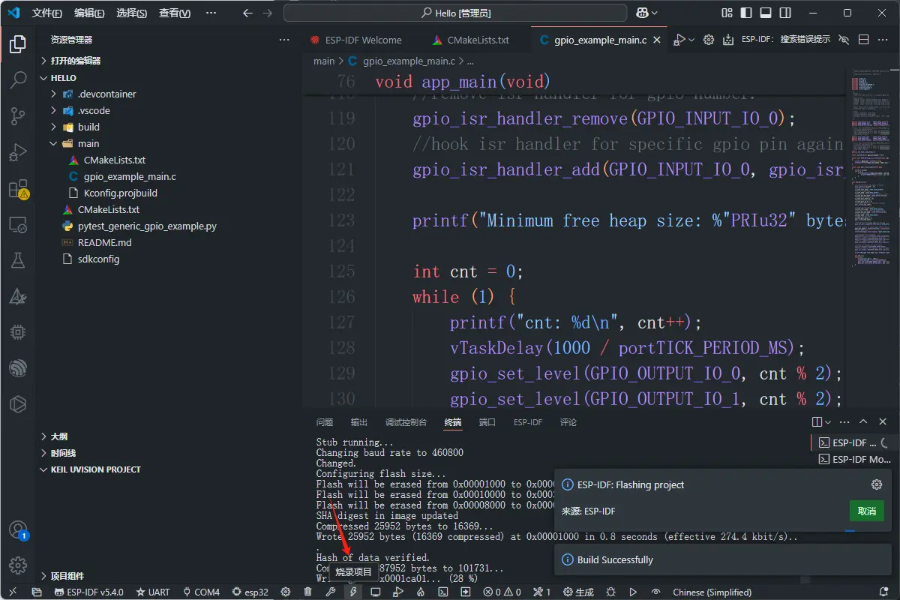Open the Copilot dropdown arrow in title bar
This screenshot has height=600, width=900.
pos(655,13)
